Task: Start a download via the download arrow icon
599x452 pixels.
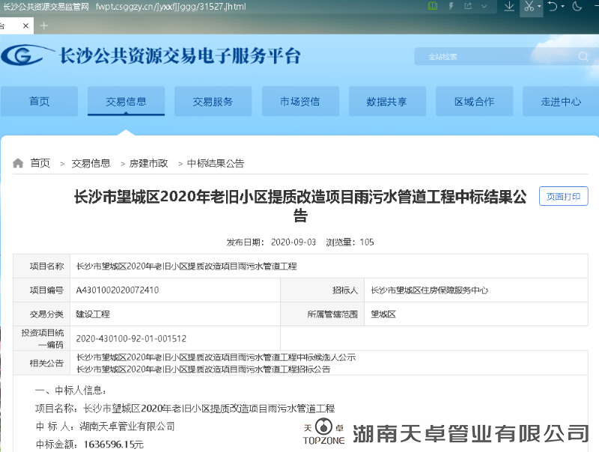Action: [x=511, y=7]
